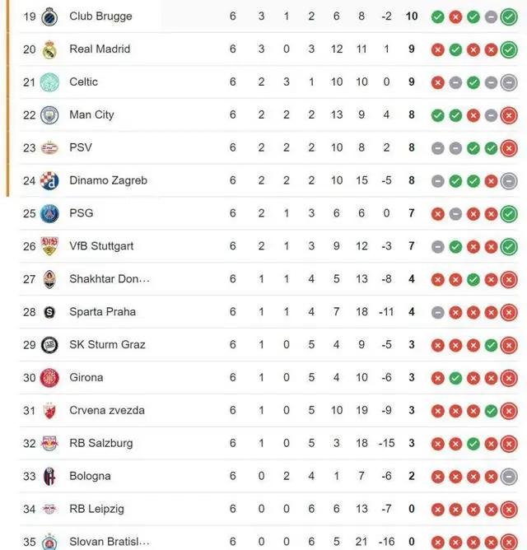
Task: Click the VfB Stuttgart crest icon
Action: click(x=49, y=246)
